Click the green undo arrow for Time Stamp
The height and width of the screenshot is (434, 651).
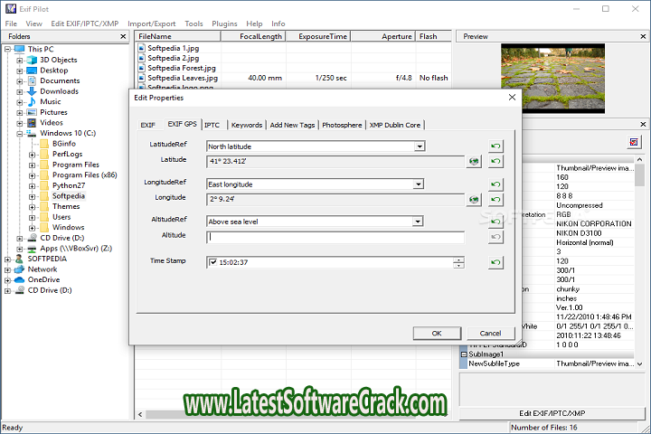495,263
